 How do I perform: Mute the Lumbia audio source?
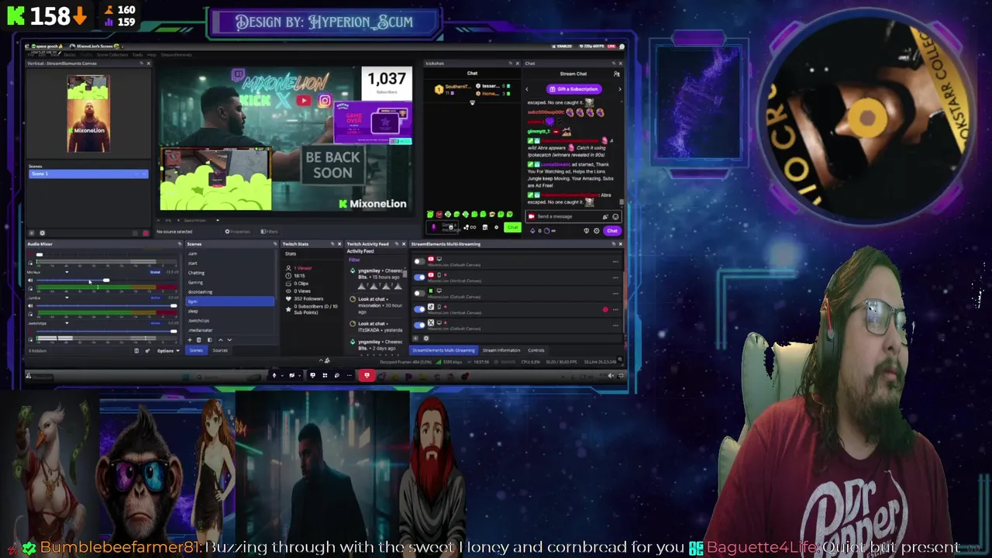(30, 306)
